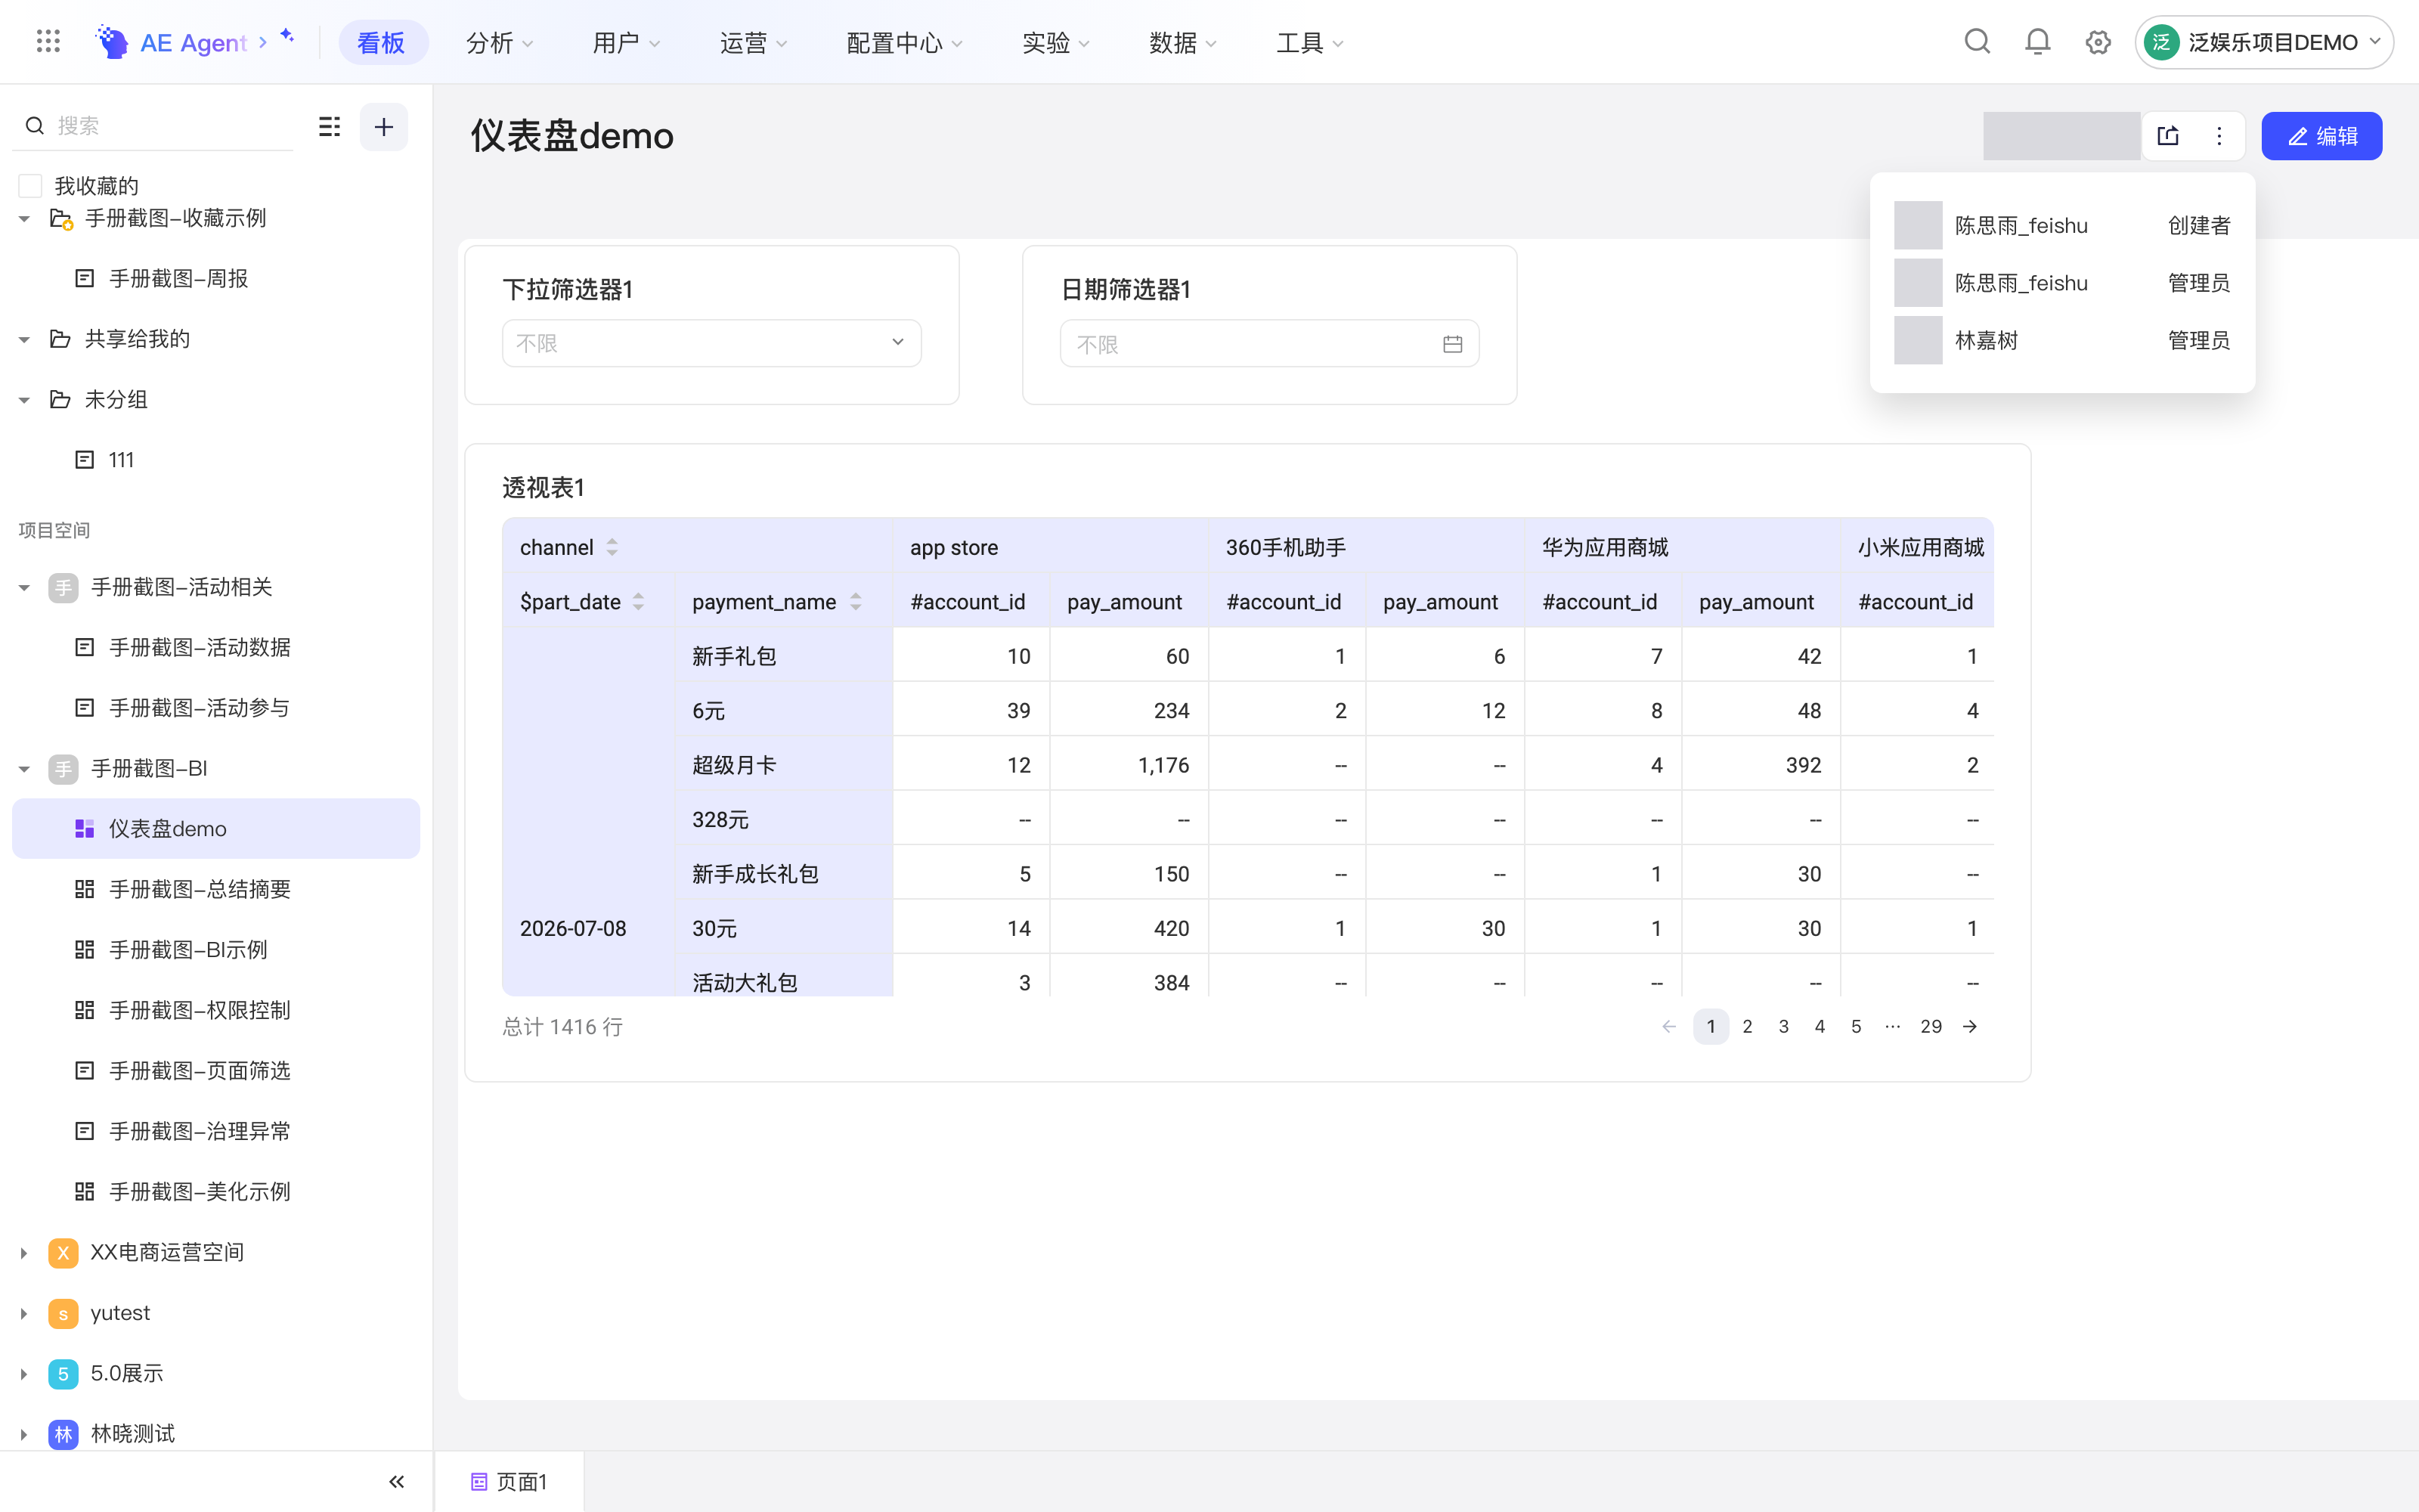Viewport: 2419px width, 1512px height.
Task: Click the share/export icon beside Edit
Action: (2168, 136)
